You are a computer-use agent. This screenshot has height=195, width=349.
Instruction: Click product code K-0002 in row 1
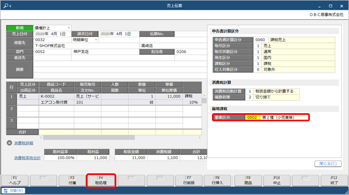coord(57,96)
